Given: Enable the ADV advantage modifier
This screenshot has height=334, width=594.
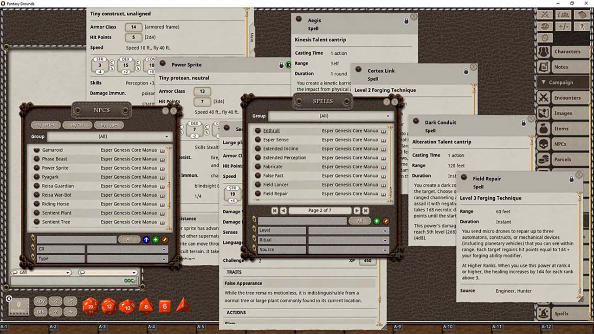Looking at the screenshot, I should (x=40, y=301).
